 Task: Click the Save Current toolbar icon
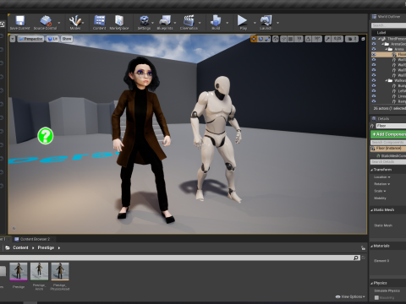click(19, 21)
